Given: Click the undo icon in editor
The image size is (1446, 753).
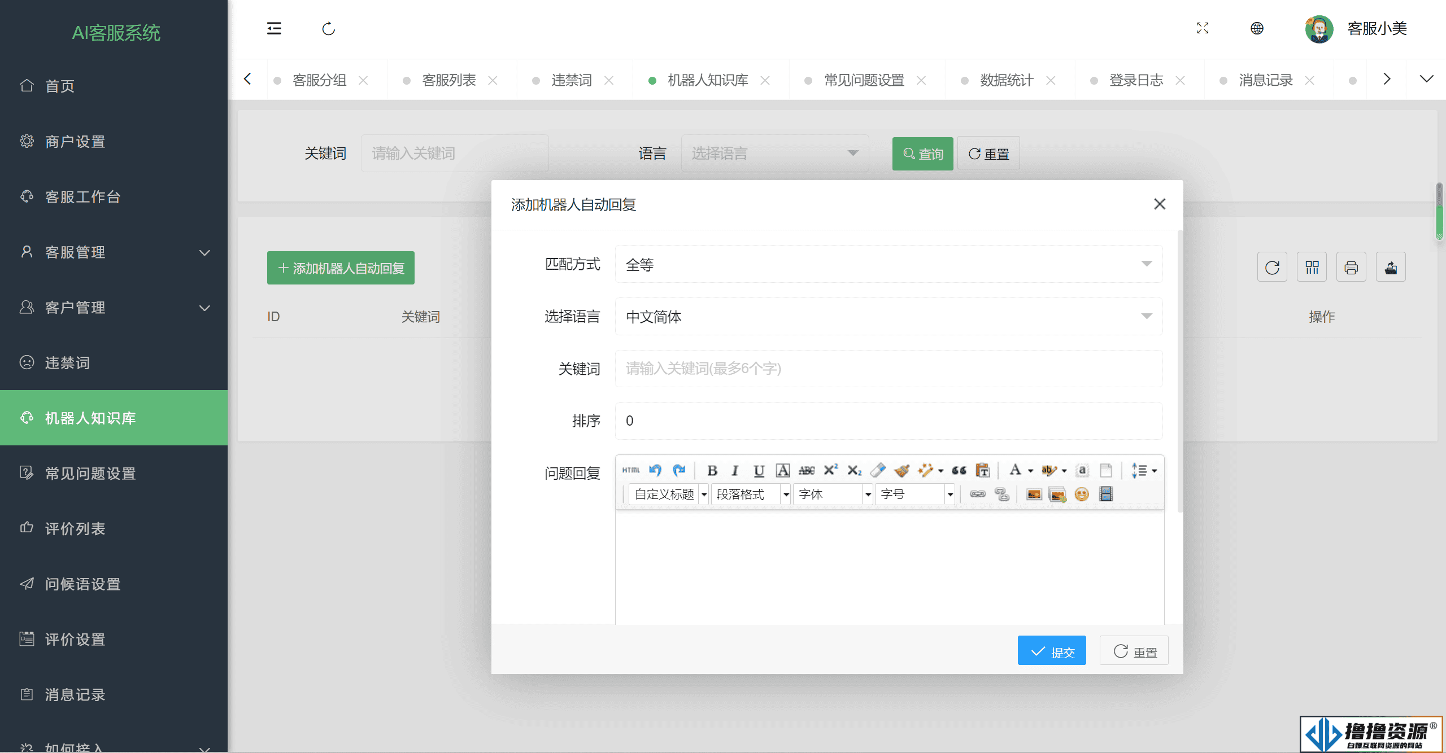Looking at the screenshot, I should 655,470.
